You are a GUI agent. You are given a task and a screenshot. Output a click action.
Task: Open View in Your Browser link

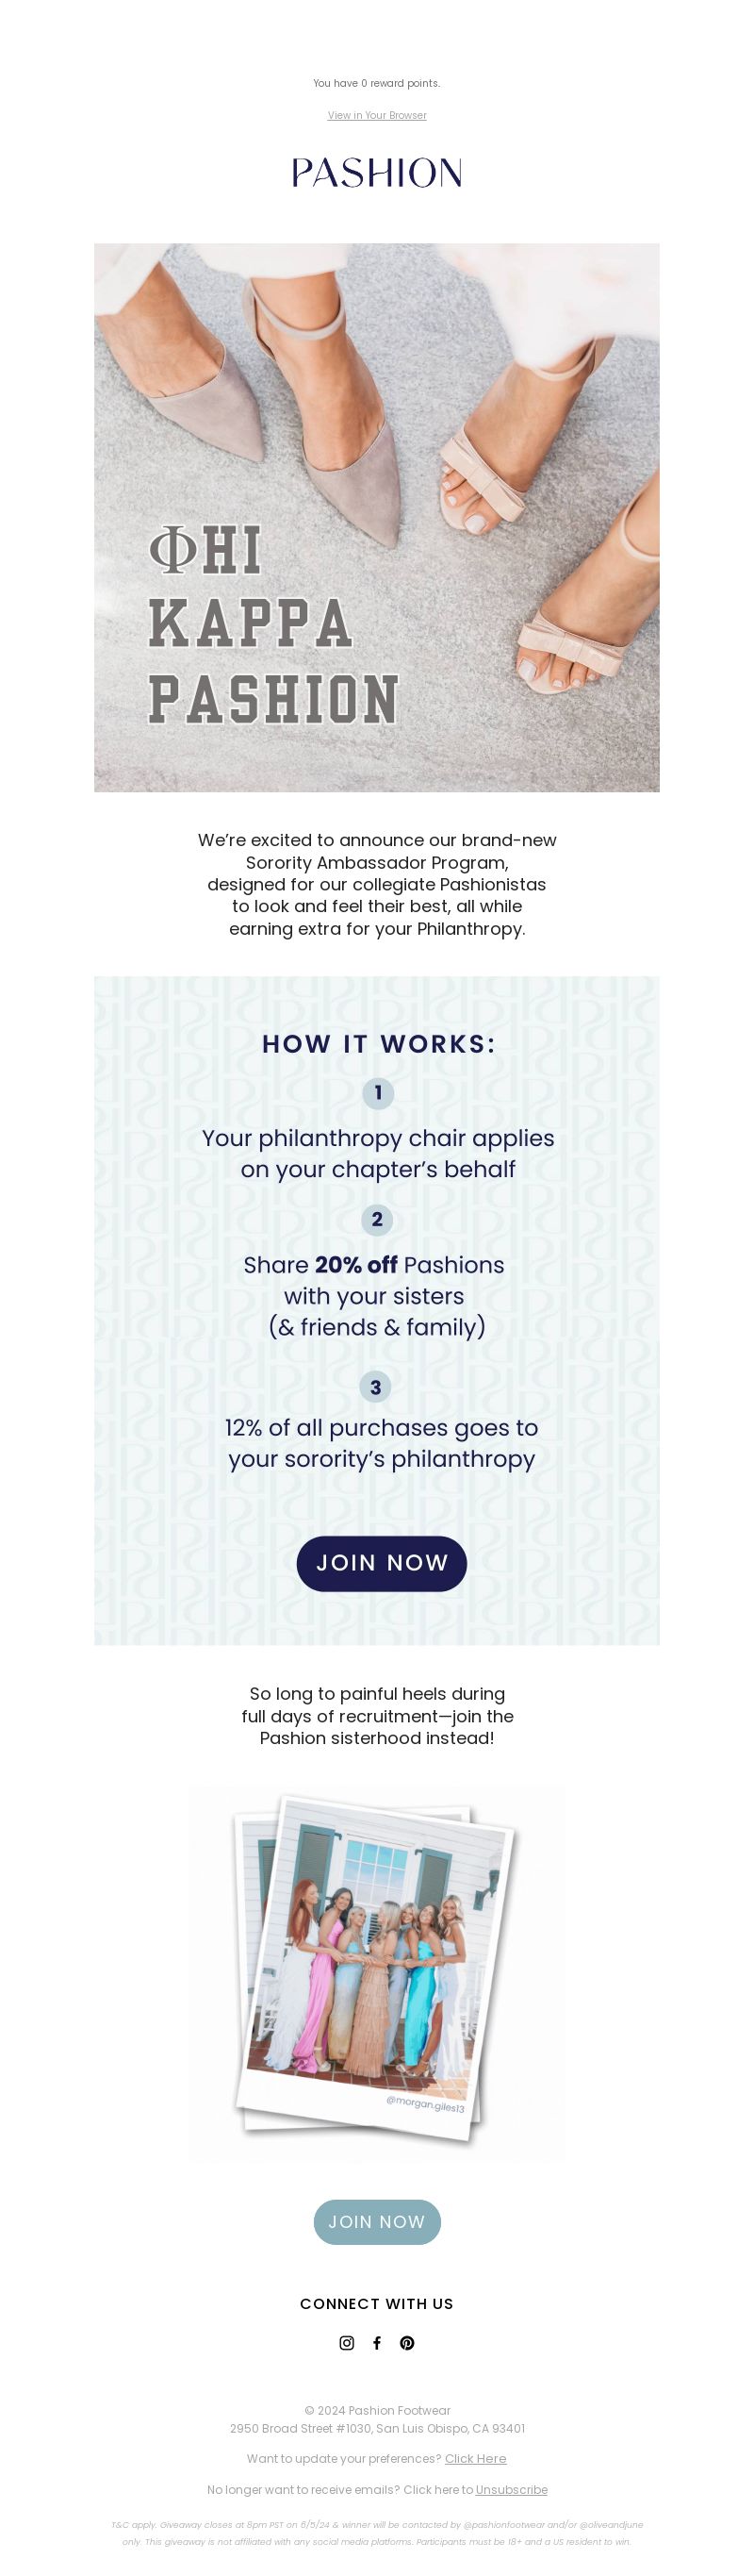click(376, 115)
